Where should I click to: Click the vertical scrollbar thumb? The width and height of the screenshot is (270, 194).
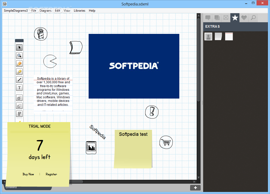[x=198, y=59]
